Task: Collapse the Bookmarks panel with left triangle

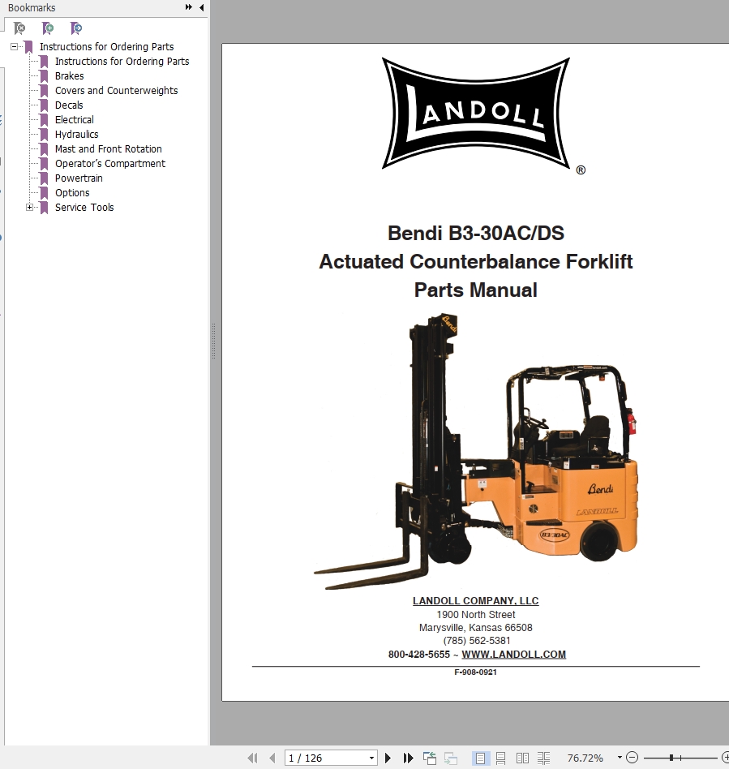Action: click(x=201, y=7)
